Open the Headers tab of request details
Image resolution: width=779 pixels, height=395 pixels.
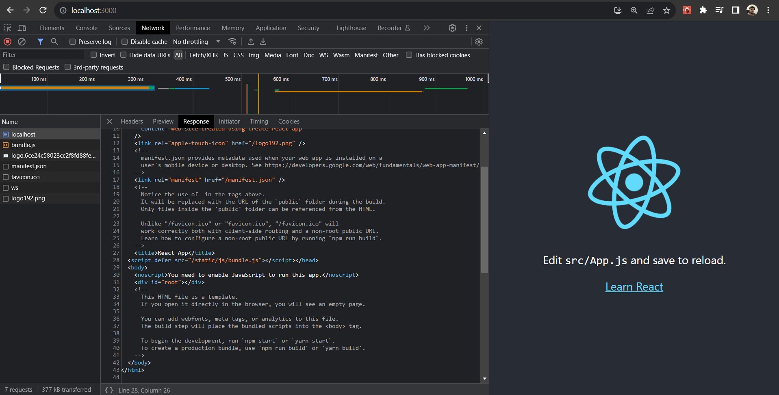[x=132, y=121]
